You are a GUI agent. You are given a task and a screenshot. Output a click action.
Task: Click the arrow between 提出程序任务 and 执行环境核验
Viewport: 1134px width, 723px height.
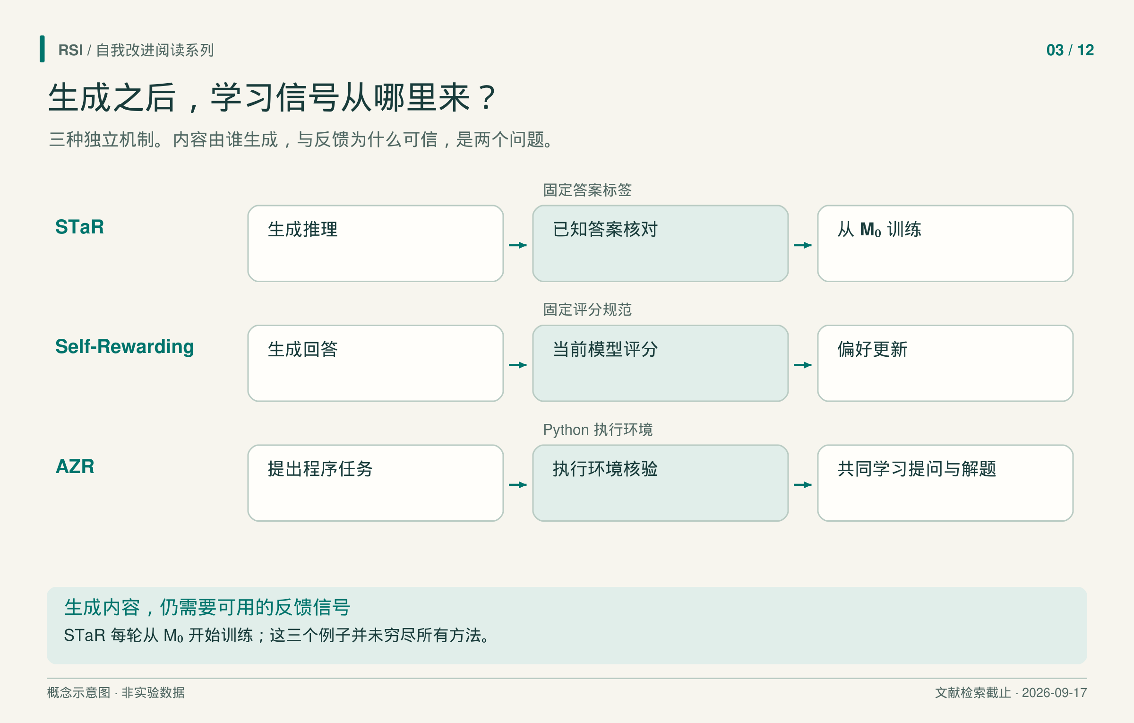click(518, 484)
